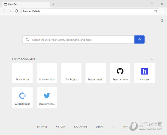Open the hamburger browser menu
This screenshot has width=167, height=135.
163,11
